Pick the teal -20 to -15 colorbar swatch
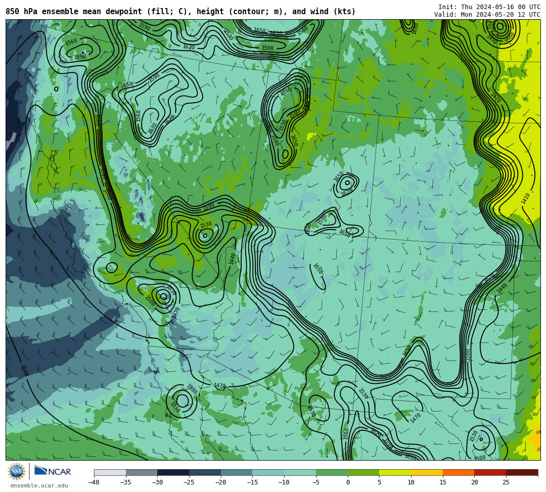546x492 pixels. point(237,472)
